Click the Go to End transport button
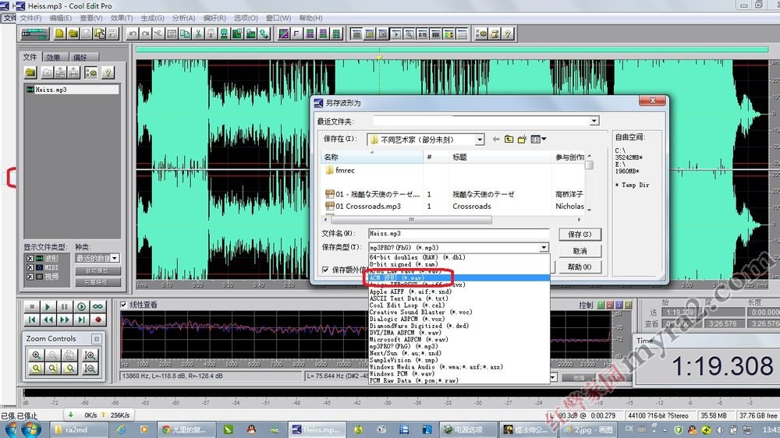The height and width of the screenshot is (438, 780). pyautogui.click(x=81, y=320)
